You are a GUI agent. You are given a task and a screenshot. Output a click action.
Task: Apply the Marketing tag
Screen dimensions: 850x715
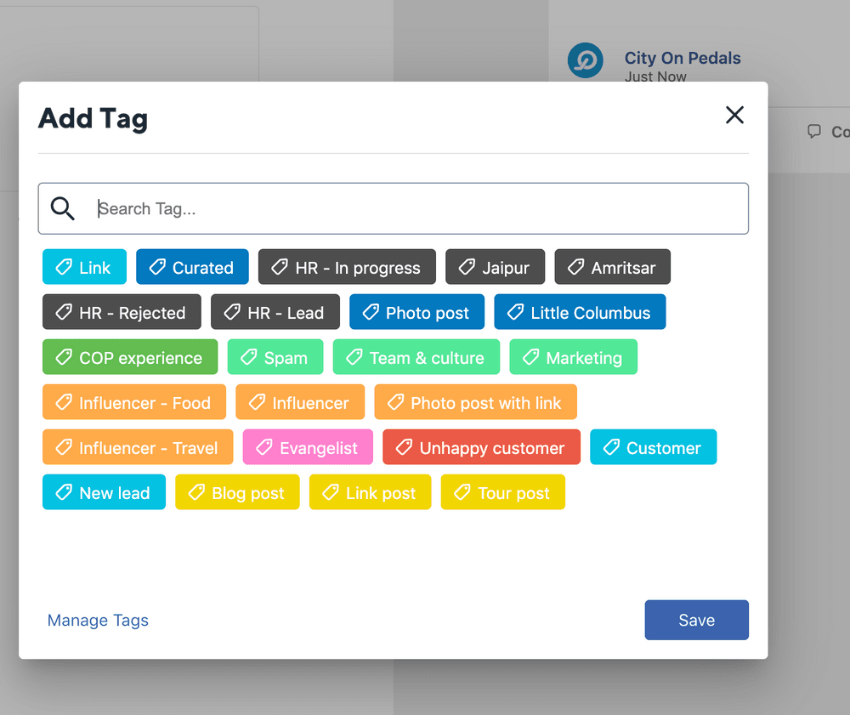click(573, 357)
